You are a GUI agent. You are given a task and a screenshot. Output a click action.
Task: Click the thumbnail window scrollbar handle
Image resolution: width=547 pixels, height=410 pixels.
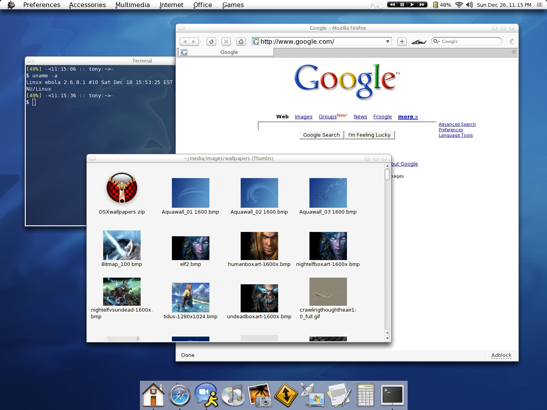click(387, 174)
